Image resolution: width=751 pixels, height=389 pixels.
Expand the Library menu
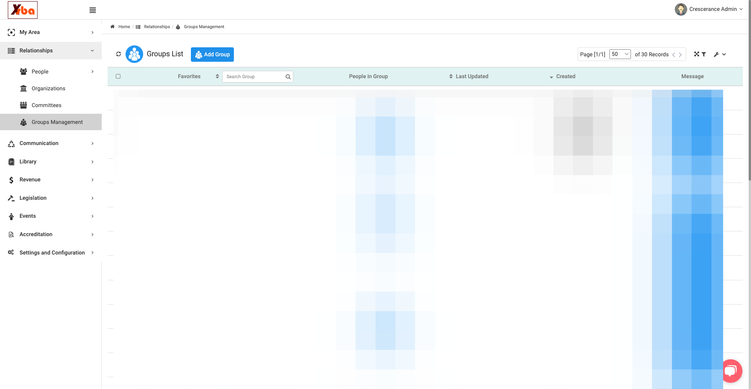51,161
